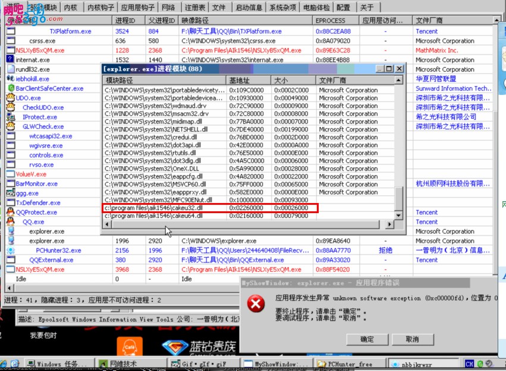This screenshot has height=371, width=506.
Task: Select module row OneX.DLL
Action: click(x=249, y=169)
